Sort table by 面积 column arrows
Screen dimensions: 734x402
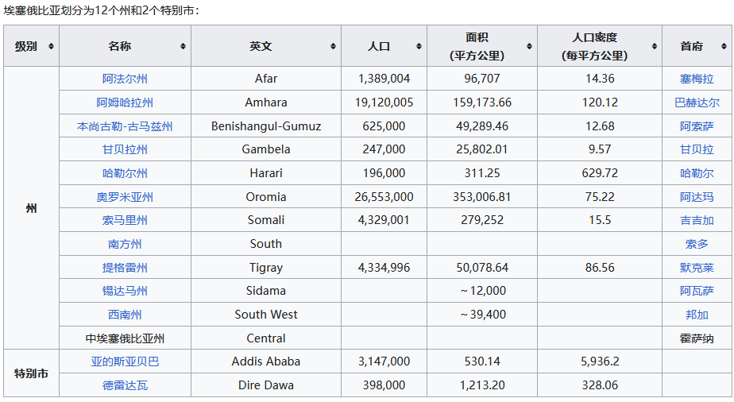click(x=529, y=46)
